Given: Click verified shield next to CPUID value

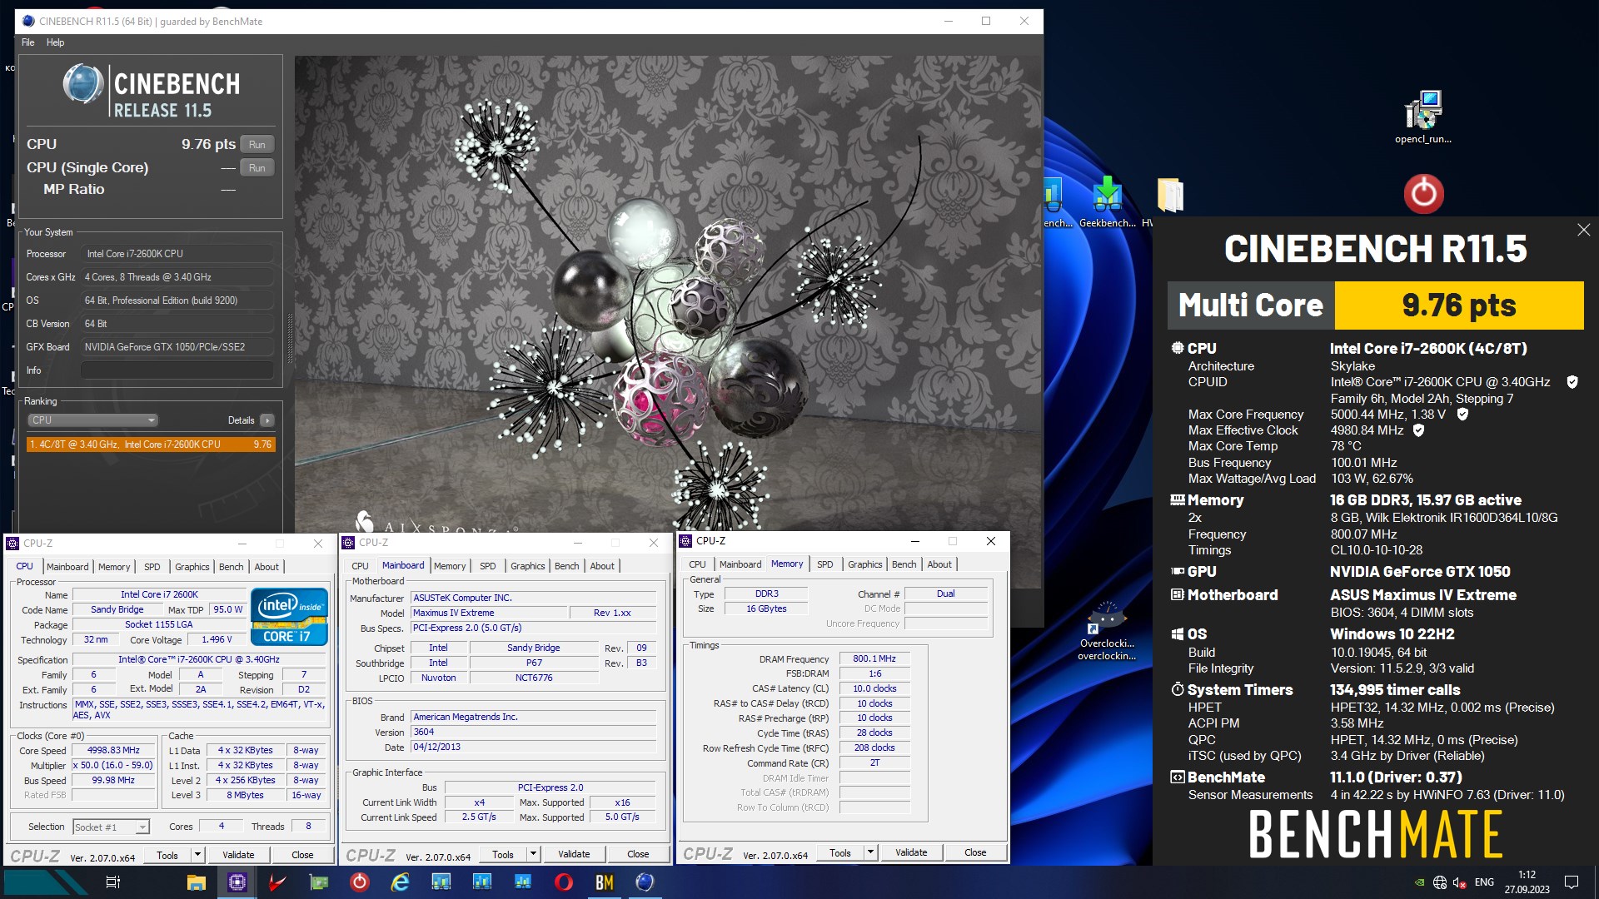Looking at the screenshot, I should point(1572,382).
